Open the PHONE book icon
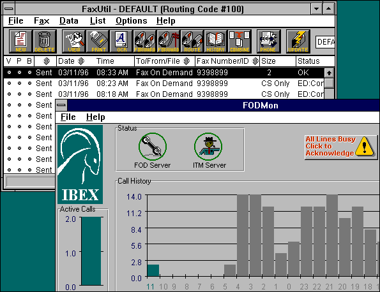 [268, 41]
